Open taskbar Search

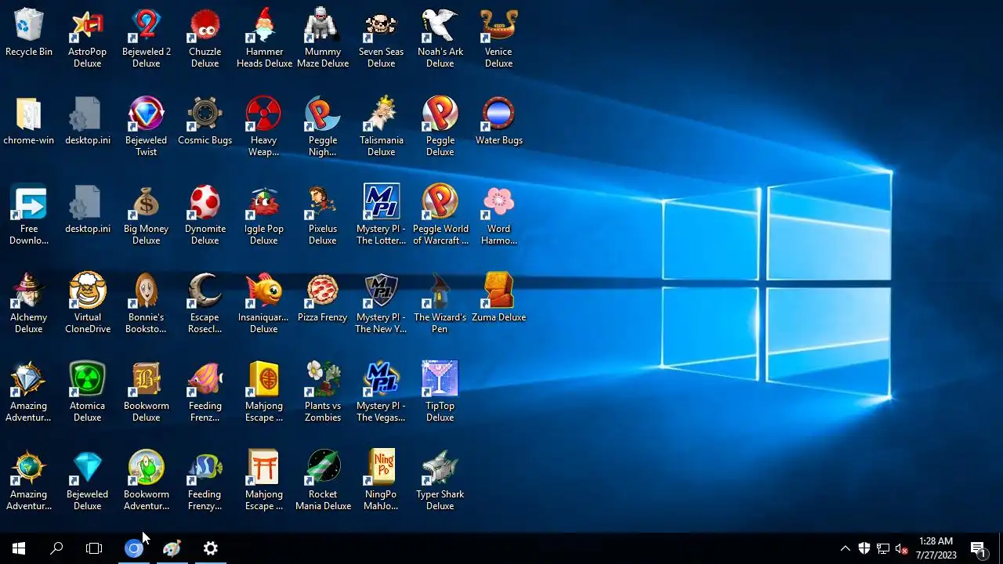coord(56,548)
